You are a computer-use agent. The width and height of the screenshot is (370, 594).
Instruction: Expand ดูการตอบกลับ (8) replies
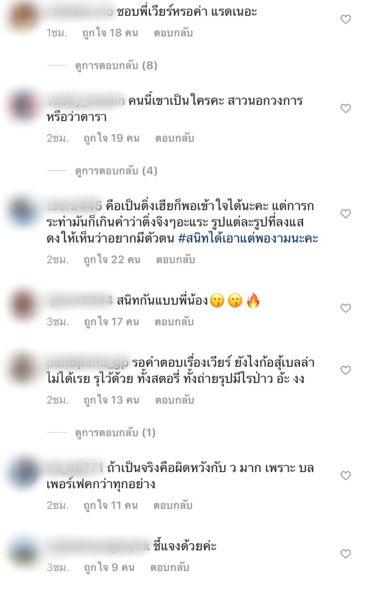[x=116, y=66]
